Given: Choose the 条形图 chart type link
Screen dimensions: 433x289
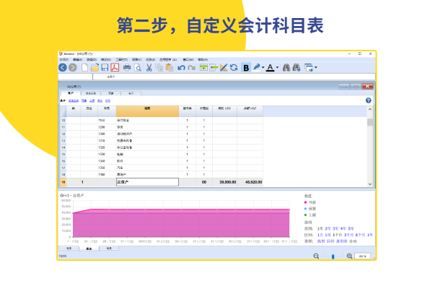Looking at the screenshot, I should (341, 241).
